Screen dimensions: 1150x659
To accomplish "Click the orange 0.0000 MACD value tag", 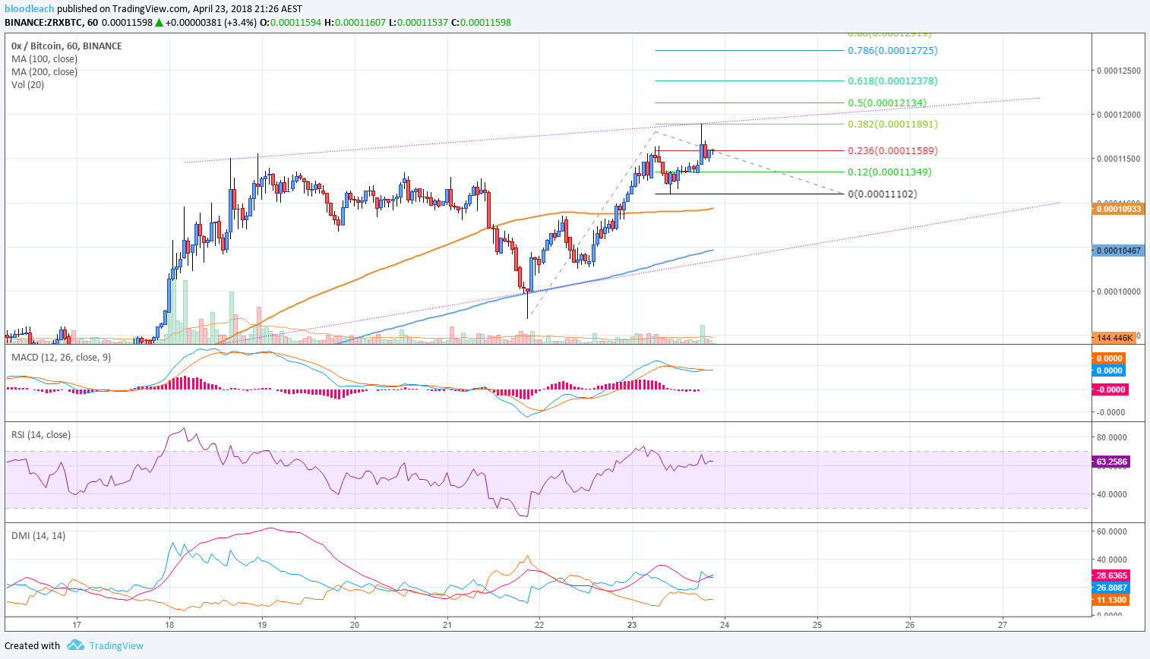I will [x=1109, y=358].
